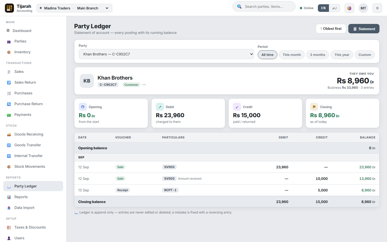Open Inventory using its box icon
The width and height of the screenshot is (387, 242).
coord(9,52)
